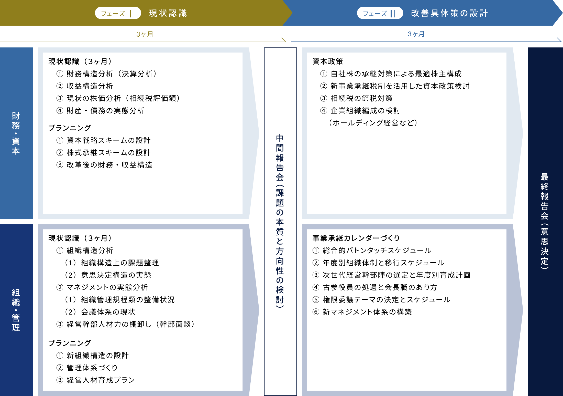The width and height of the screenshot is (563, 396).
Task: Click item ③ 現状の株価分析（相続税評価額）
Action: (118, 98)
